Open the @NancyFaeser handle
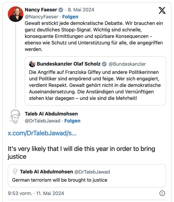Screen dimensions: 174x202 (x=42, y=17)
